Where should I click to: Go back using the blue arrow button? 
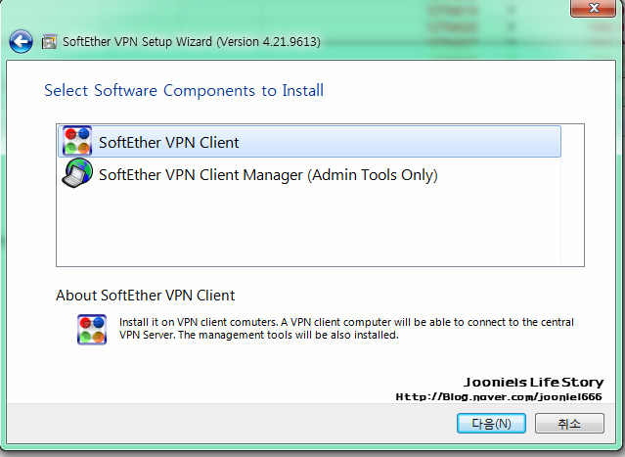tap(21, 41)
